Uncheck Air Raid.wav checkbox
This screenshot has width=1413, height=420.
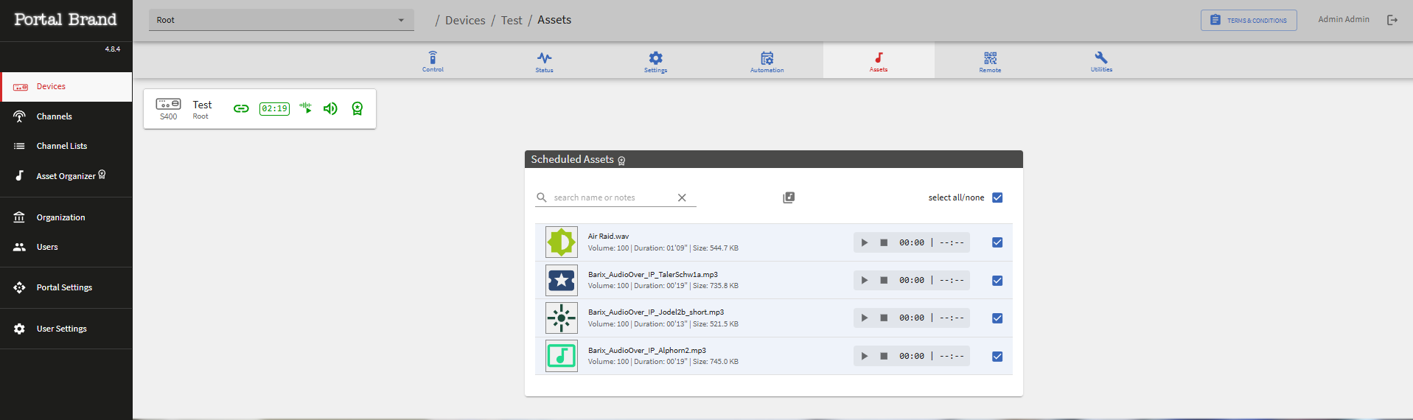pos(997,242)
